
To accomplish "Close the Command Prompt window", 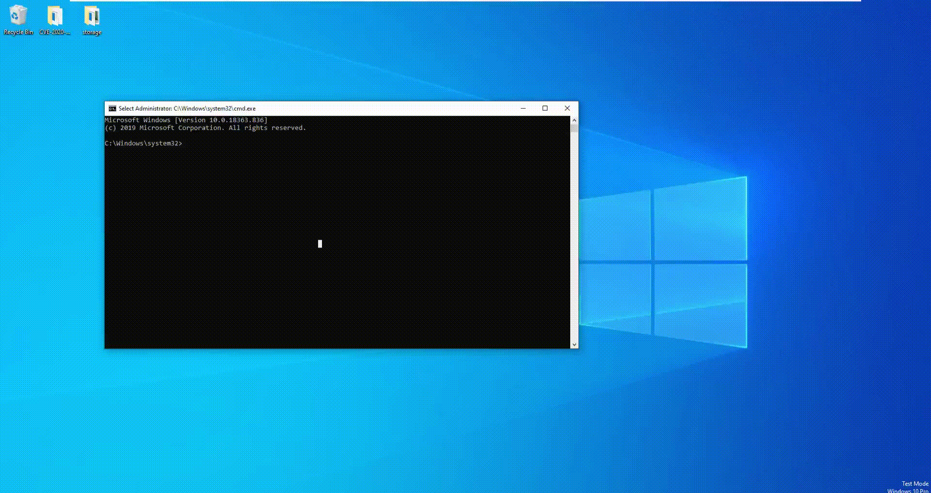I will click(567, 108).
